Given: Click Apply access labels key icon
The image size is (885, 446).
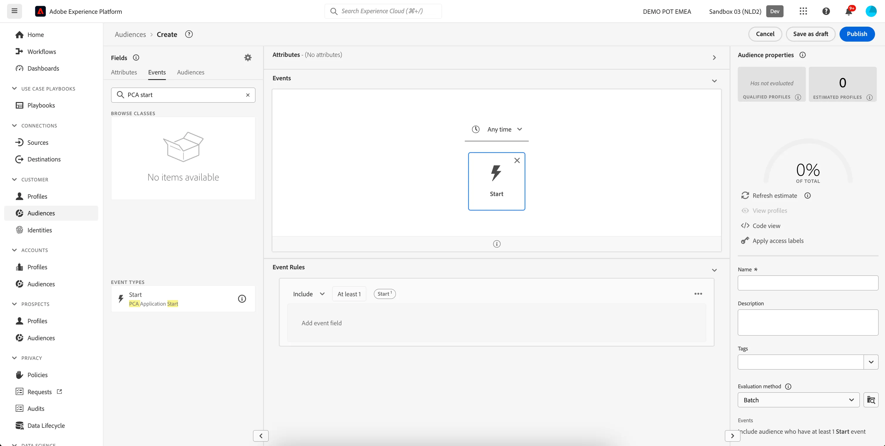Looking at the screenshot, I should point(745,240).
